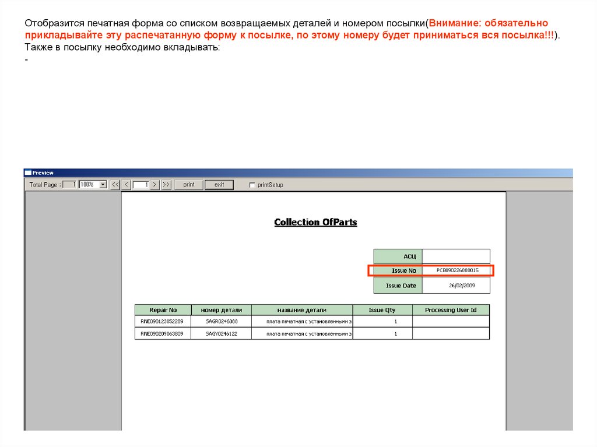Click the Processing User Id header
This screenshot has height=447, width=597.
[x=451, y=310]
